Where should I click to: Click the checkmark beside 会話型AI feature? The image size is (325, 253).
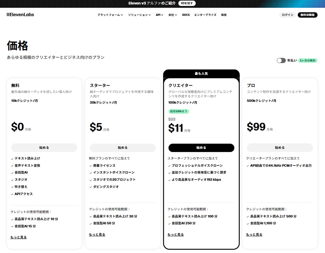click(12, 173)
